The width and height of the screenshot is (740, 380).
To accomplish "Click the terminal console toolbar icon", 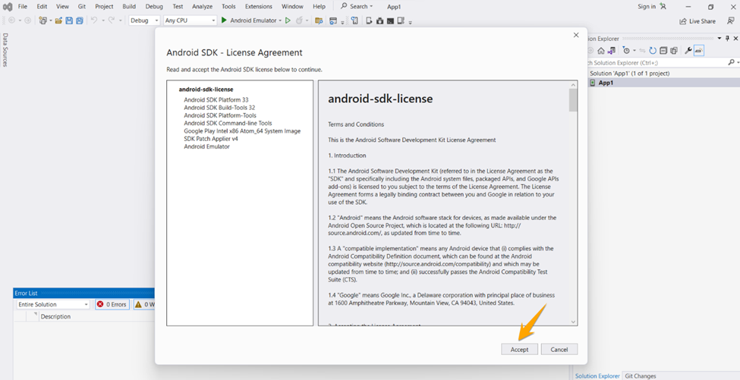I will point(390,20).
